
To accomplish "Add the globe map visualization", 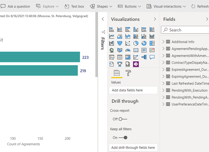I will pyautogui.click(x=112, y=50).
